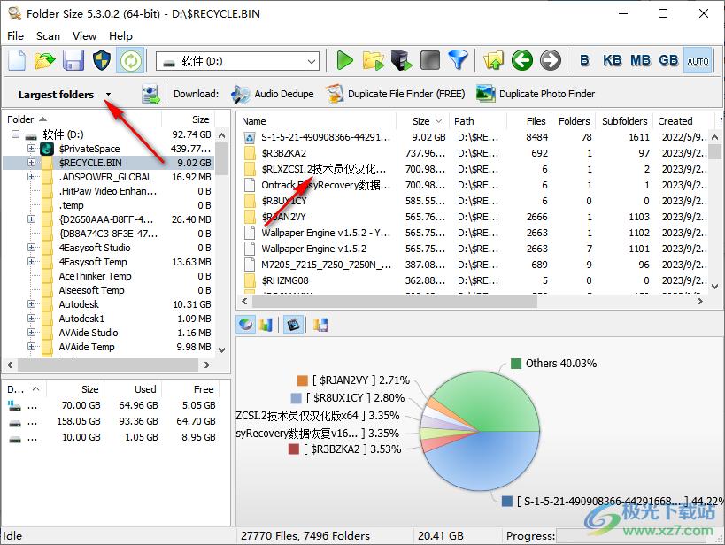This screenshot has width=725, height=545.
Task: Expand the $PrivateSpace tree node
Action: [x=32, y=149]
